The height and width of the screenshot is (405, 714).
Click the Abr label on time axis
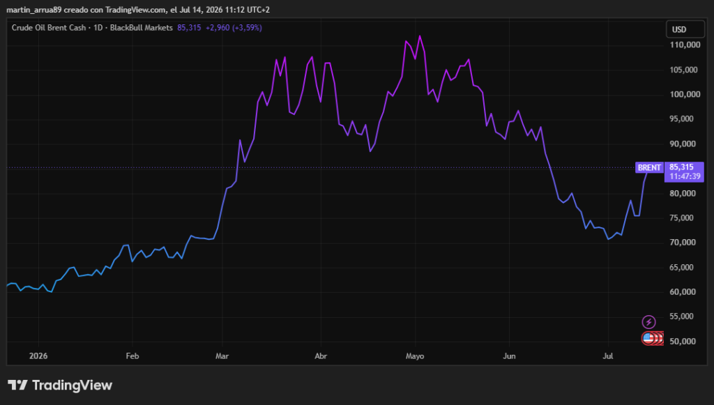tap(321, 356)
